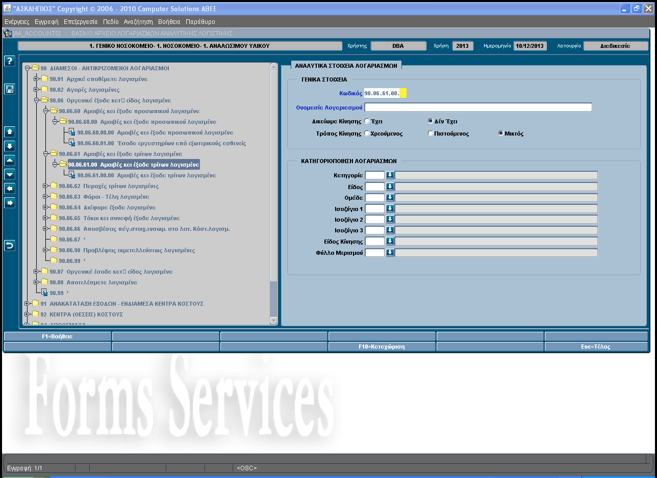The image size is (657, 478).
Task: Expand the 90.01 Αρχικά αποθέματα tree node
Action: pyautogui.click(x=36, y=79)
